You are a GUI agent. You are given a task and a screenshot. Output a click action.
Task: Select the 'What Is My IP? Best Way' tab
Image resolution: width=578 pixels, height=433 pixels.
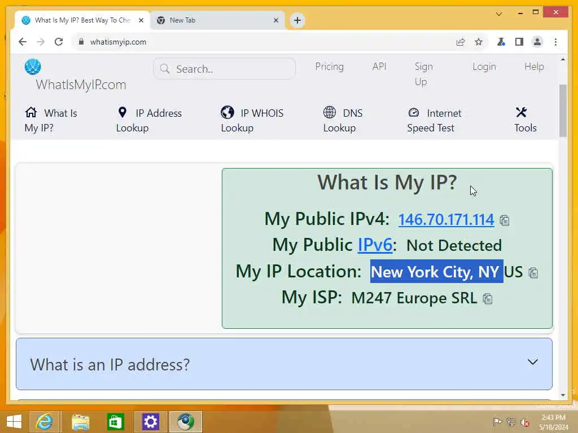(x=82, y=20)
